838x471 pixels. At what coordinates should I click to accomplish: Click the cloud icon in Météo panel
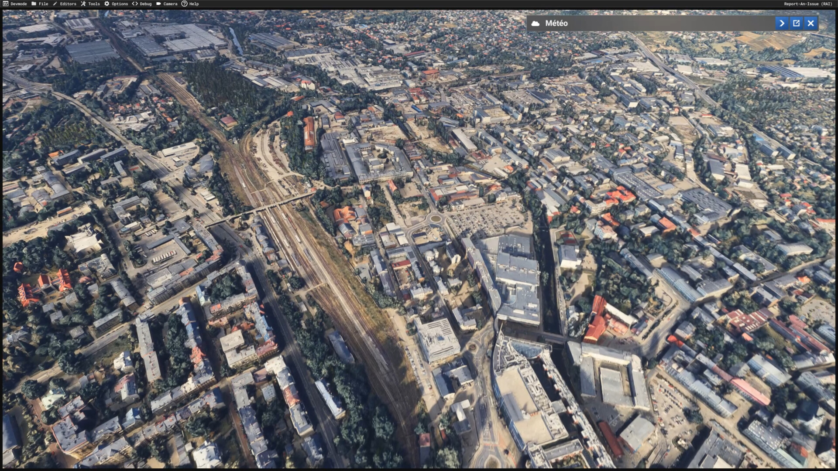tap(536, 24)
